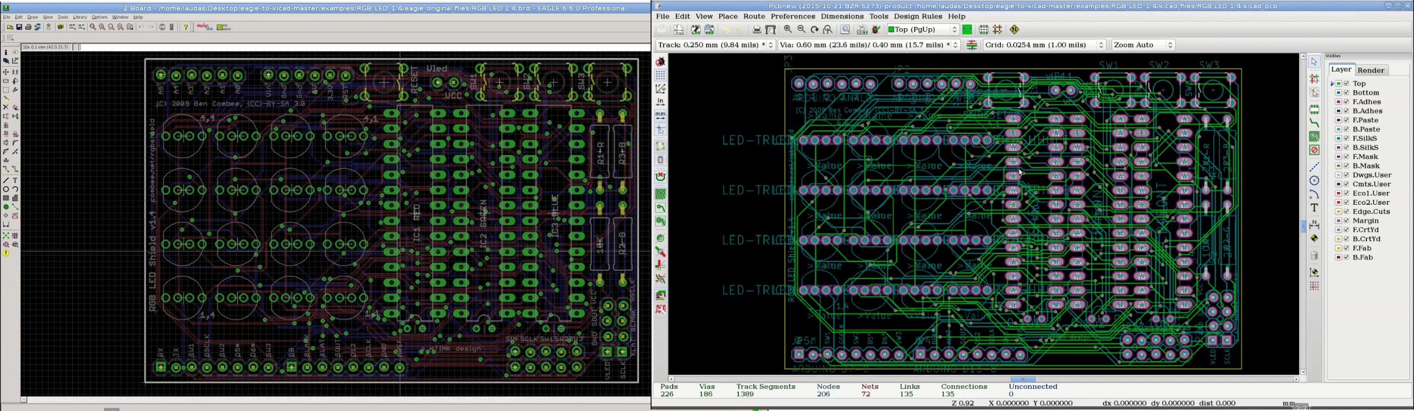1414x411 pixels.
Task: Select the Add Keepout Area tool
Action: click(x=1314, y=150)
